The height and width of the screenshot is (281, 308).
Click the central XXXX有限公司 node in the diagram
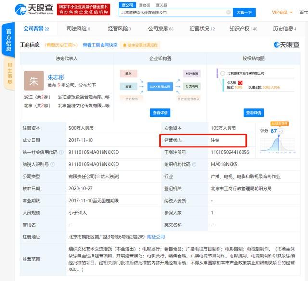tap(160, 86)
